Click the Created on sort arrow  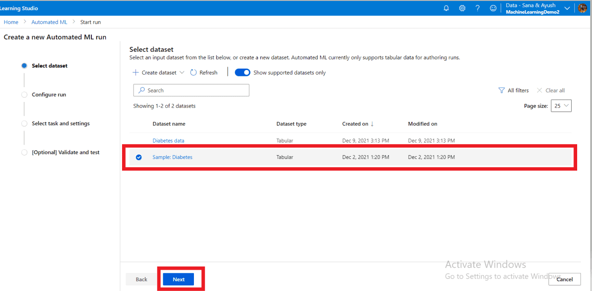(x=372, y=124)
